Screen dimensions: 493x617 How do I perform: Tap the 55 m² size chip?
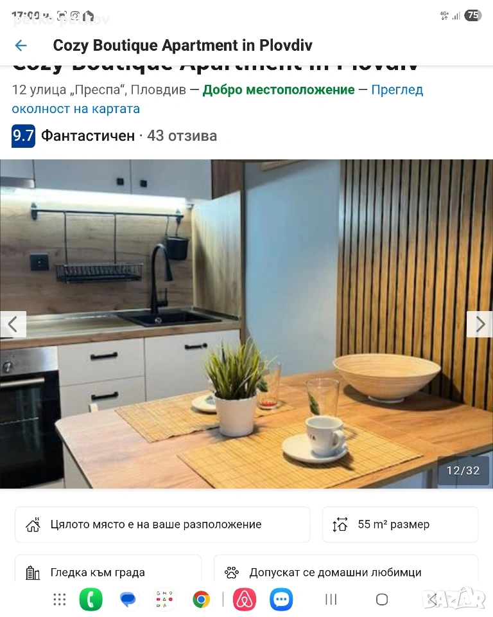point(400,524)
